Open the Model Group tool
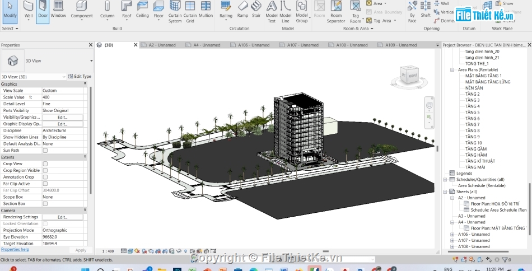This screenshot has height=271, width=532. [302, 12]
